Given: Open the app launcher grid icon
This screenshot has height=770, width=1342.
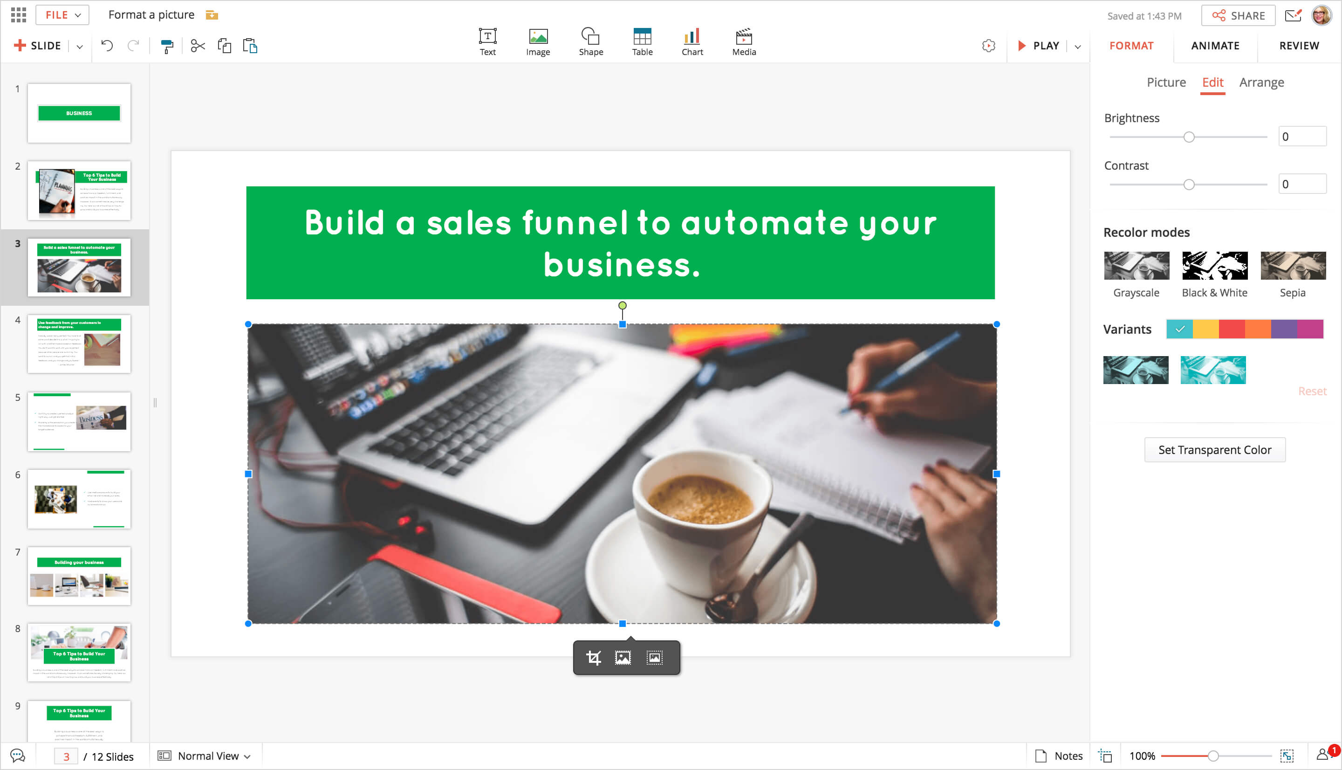Looking at the screenshot, I should tap(19, 15).
